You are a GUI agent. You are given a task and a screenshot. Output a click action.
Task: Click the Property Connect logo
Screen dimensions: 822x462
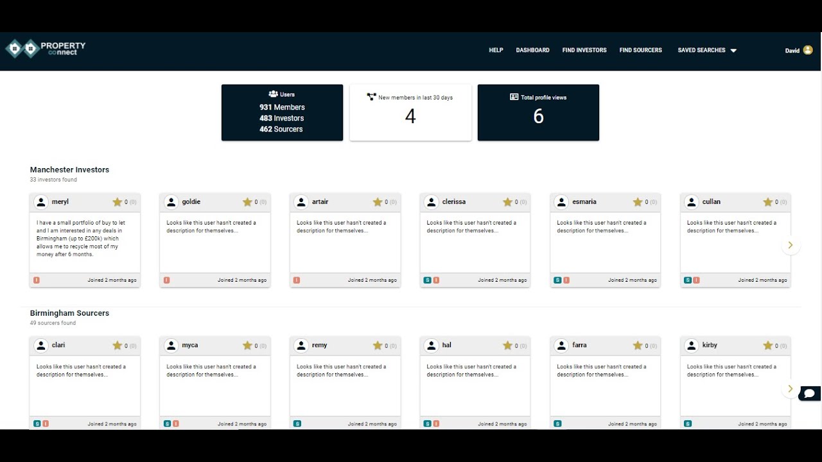pyautogui.click(x=46, y=48)
